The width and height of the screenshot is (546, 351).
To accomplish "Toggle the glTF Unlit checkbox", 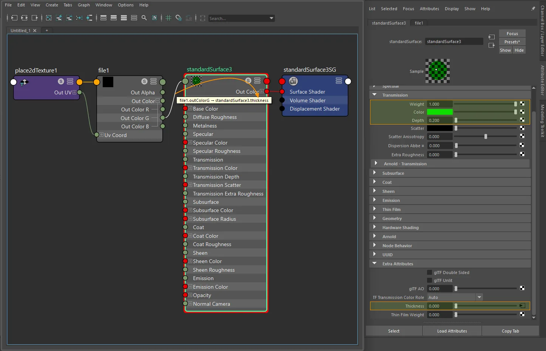I will (429, 280).
